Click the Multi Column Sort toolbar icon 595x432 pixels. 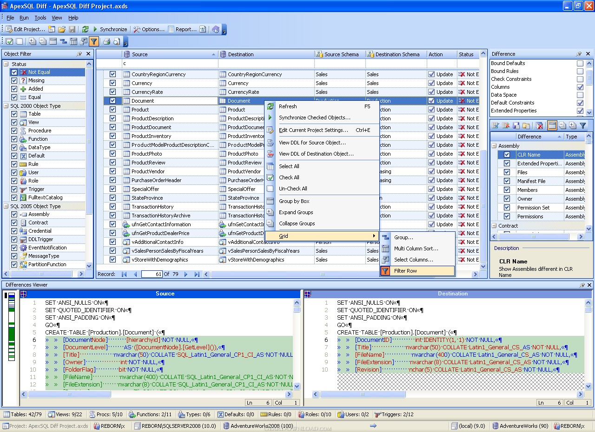coord(73,41)
